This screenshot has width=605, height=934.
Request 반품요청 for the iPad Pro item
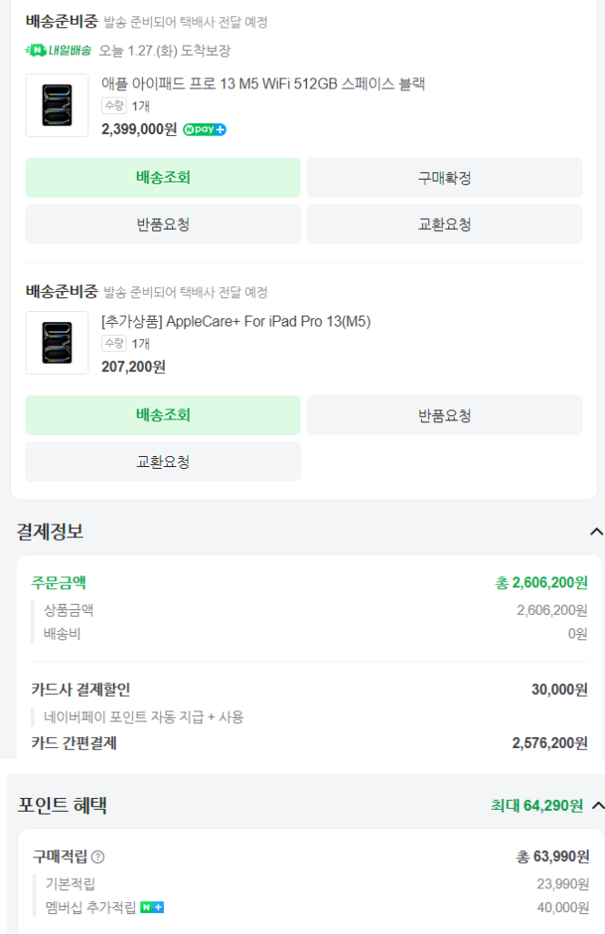click(x=163, y=224)
